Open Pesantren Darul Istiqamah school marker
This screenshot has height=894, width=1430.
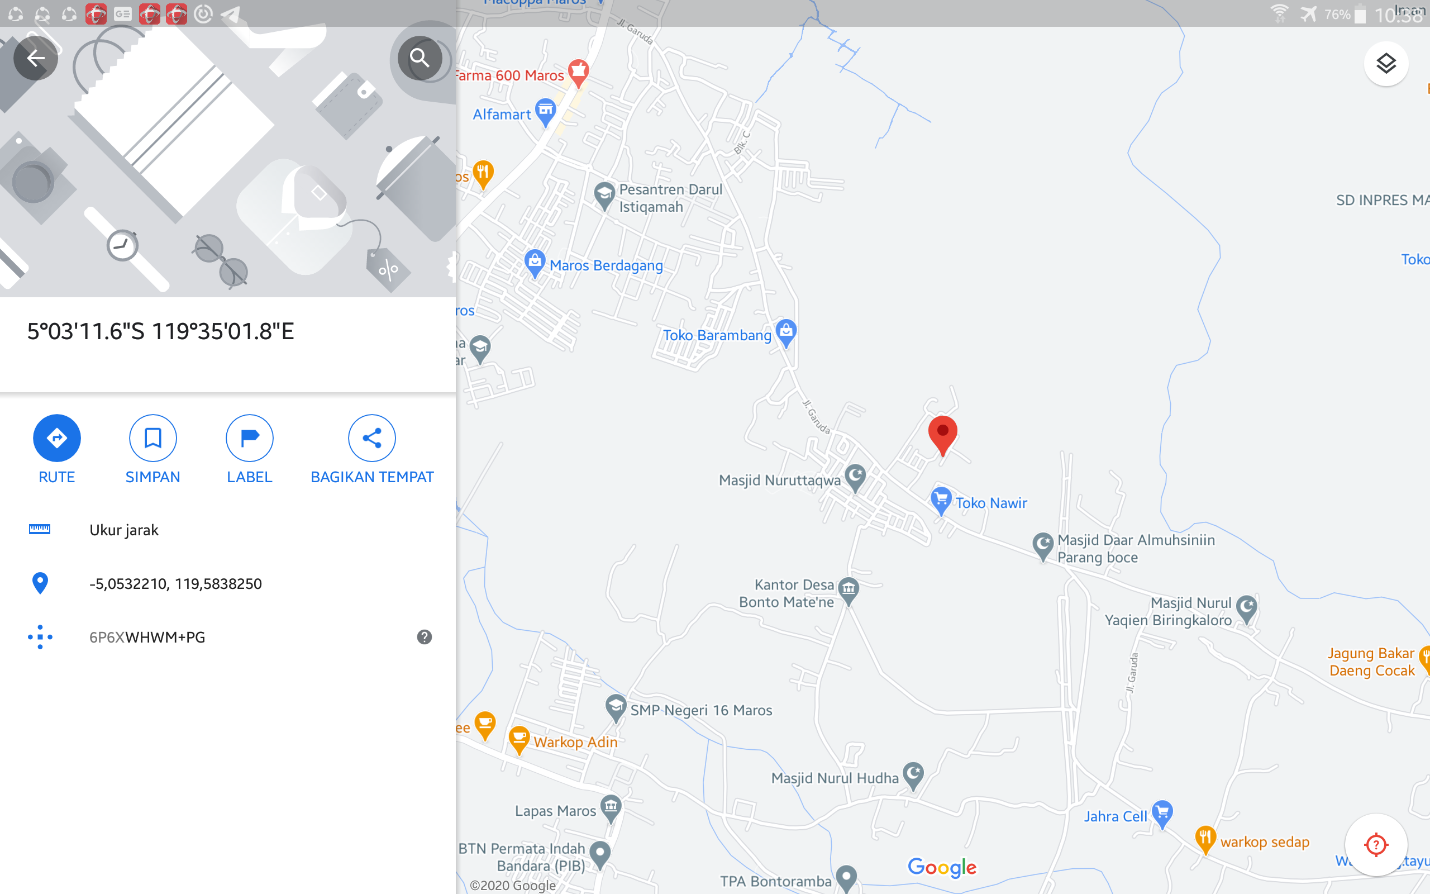click(x=604, y=196)
